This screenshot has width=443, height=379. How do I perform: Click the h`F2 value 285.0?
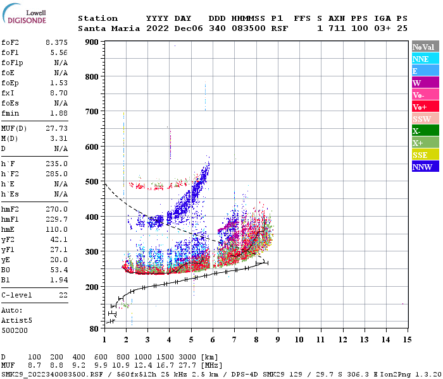56,174
